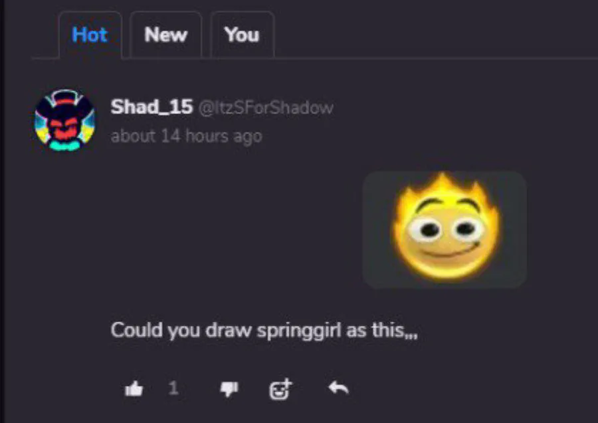
Task: Click the about 14 hours ago timestamp
Action: pos(187,136)
